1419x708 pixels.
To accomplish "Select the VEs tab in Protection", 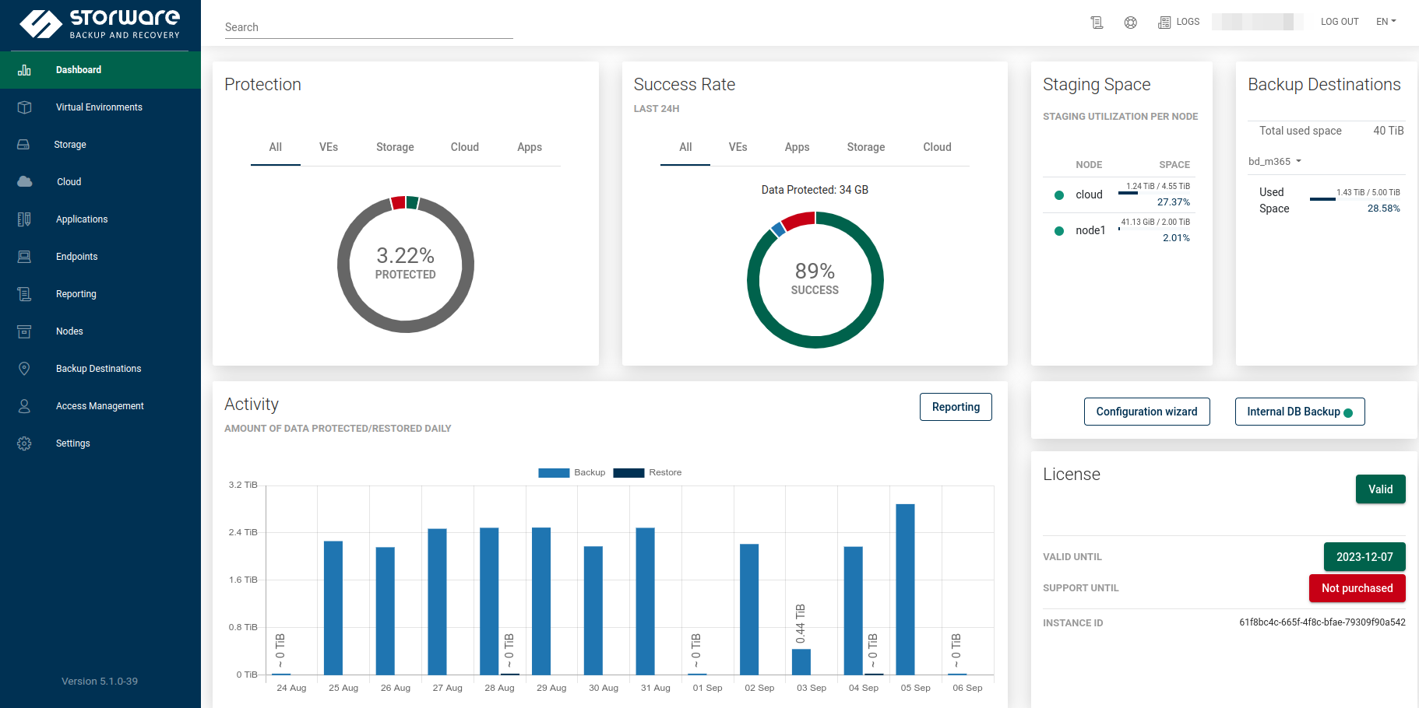I will (328, 147).
